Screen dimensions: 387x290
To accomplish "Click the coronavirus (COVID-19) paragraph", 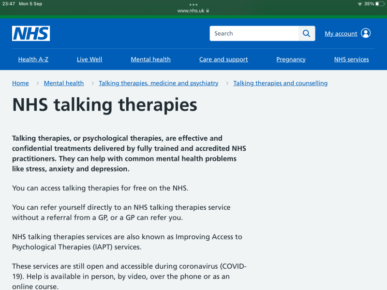I will 129,276.
